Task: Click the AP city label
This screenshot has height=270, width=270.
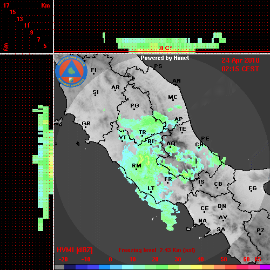Action: tap(179, 119)
